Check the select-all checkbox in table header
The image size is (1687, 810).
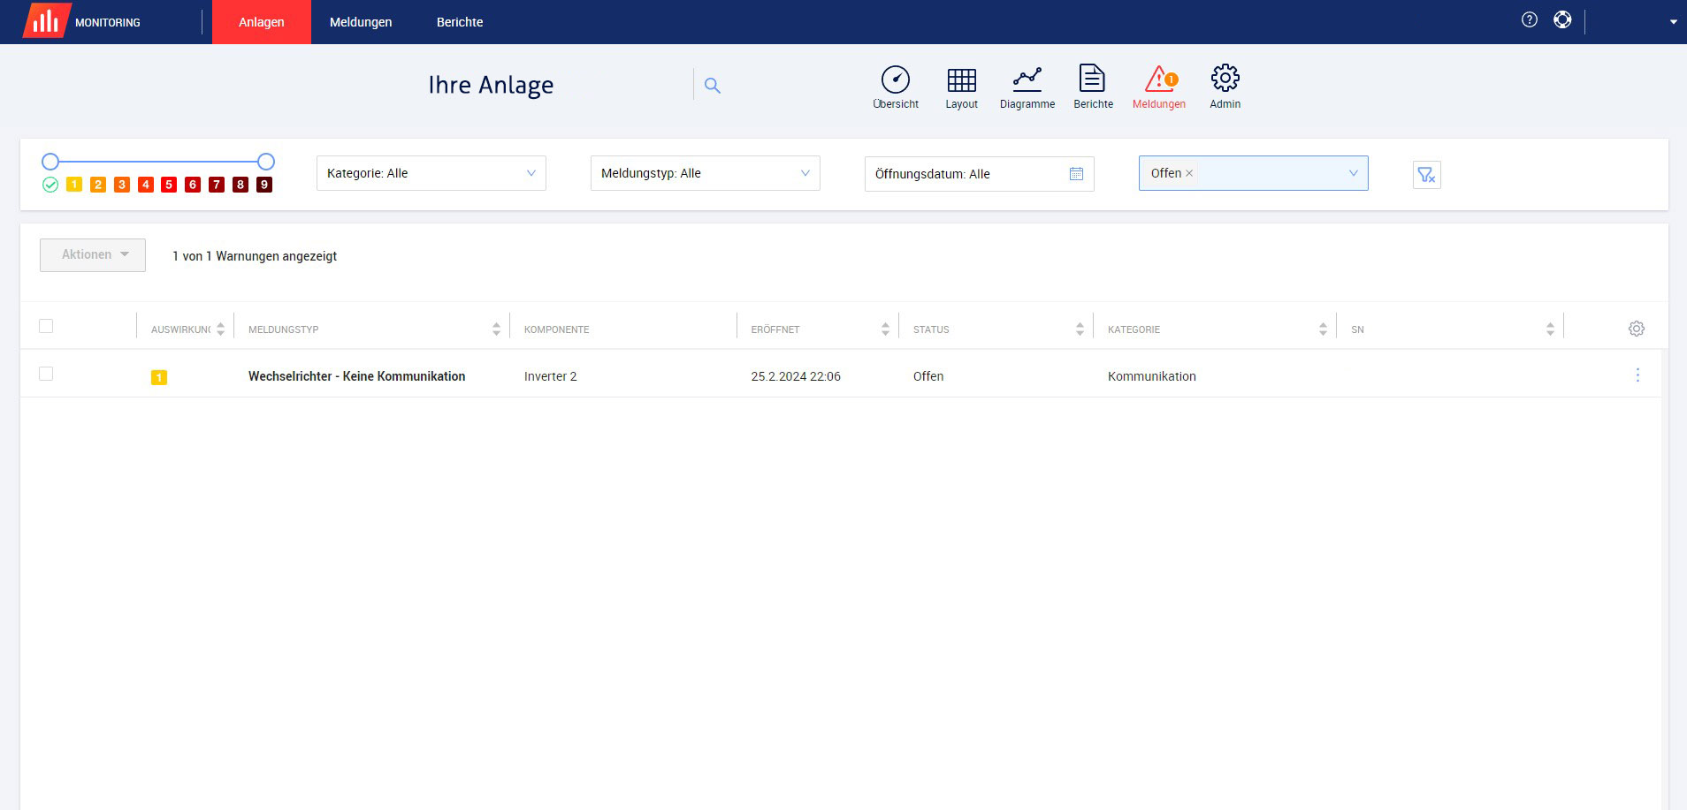(46, 326)
